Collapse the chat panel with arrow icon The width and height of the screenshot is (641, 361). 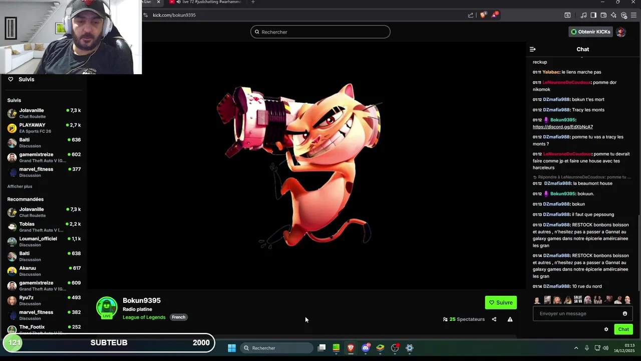pos(532,49)
